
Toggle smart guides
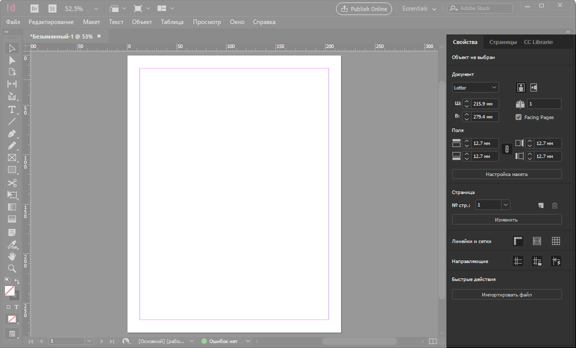(556, 261)
